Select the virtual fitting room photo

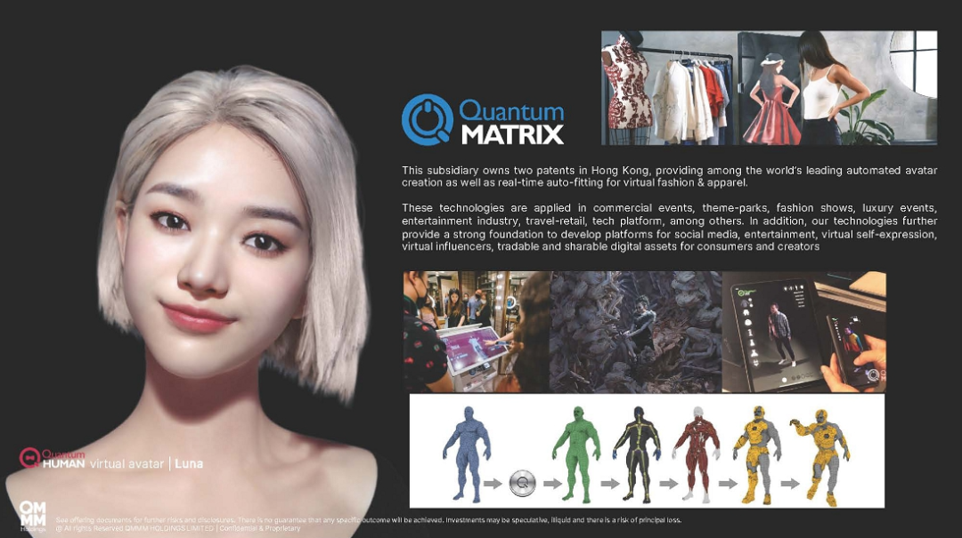769,88
